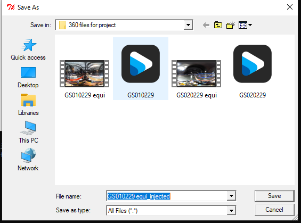Click the Cancel button
The image size is (301, 223).
coord(274,210)
